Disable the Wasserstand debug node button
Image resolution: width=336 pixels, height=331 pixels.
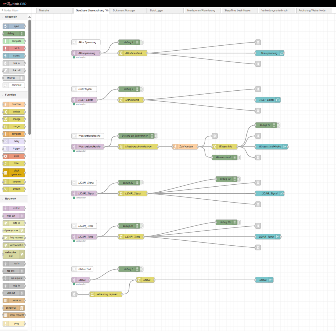pyautogui.click(x=239, y=158)
